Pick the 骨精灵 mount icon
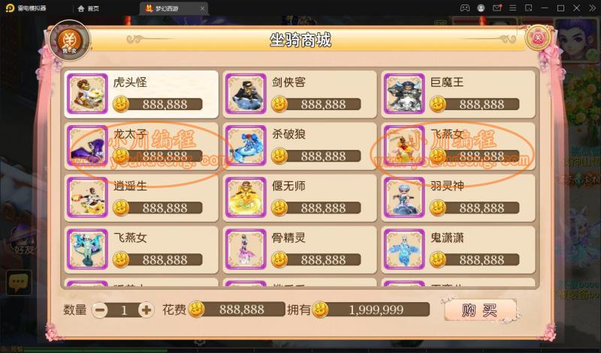The width and height of the screenshot is (601, 353). pos(246,250)
